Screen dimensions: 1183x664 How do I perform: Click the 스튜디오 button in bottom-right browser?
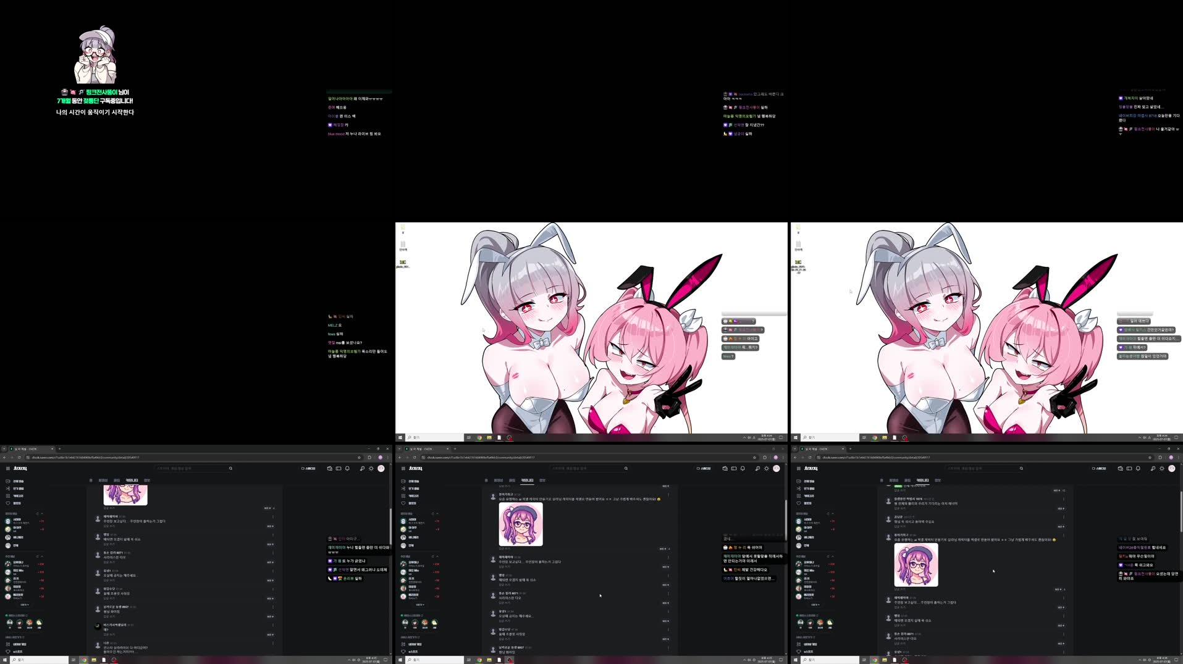tap(1099, 468)
